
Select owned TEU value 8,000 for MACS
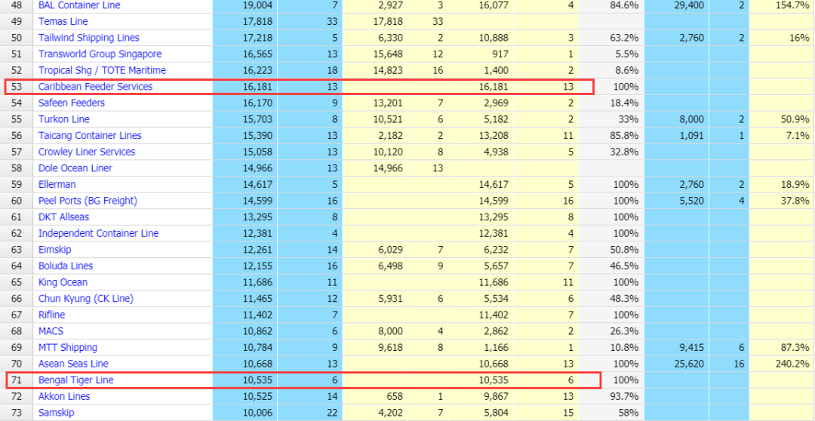point(391,331)
